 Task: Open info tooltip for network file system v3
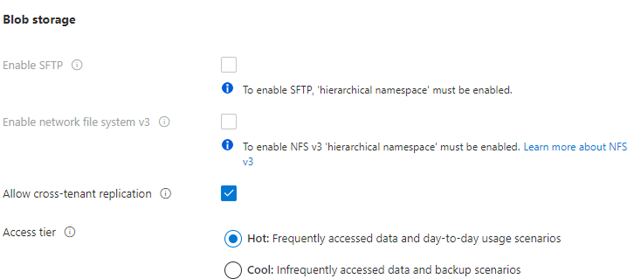165,122
